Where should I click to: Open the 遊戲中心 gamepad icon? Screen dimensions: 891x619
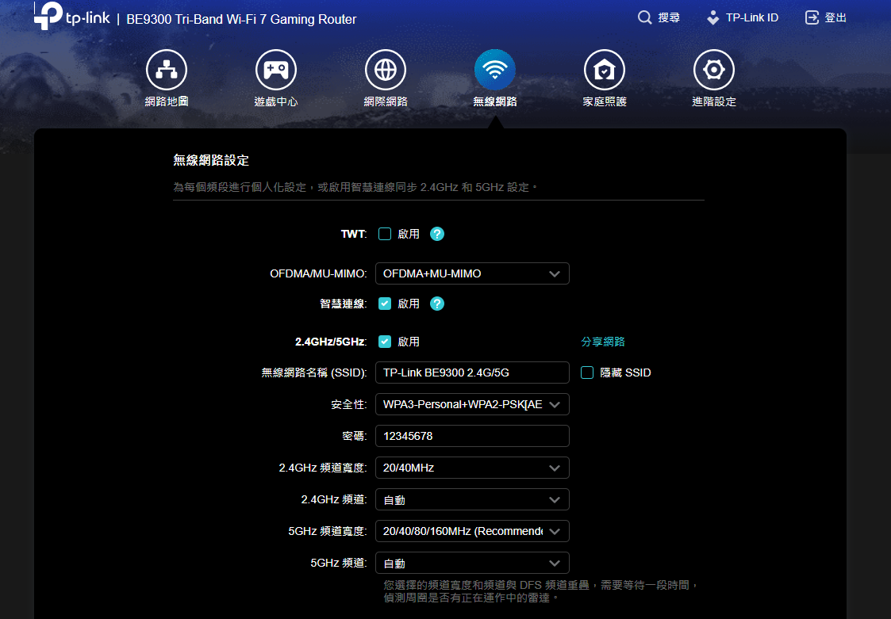tap(276, 70)
